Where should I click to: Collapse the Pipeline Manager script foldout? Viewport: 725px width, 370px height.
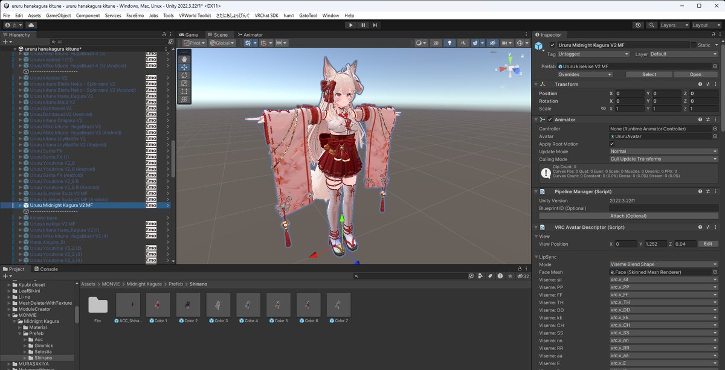[535, 191]
